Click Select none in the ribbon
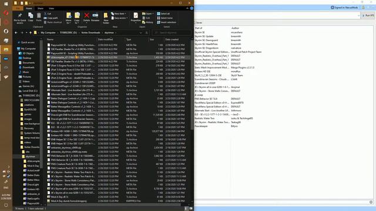The width and height of the screenshot is (376, 211). [x=164, y=18]
